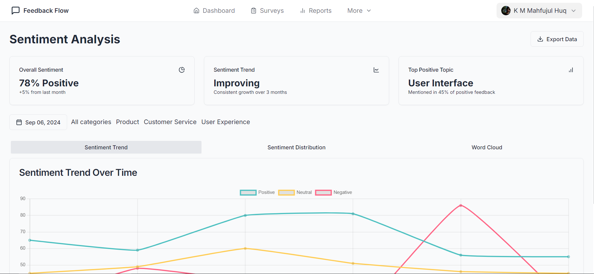Click the Negative line peak point on chart
Image resolution: width=594 pixels, height=274 pixels.
pyautogui.click(x=461, y=205)
